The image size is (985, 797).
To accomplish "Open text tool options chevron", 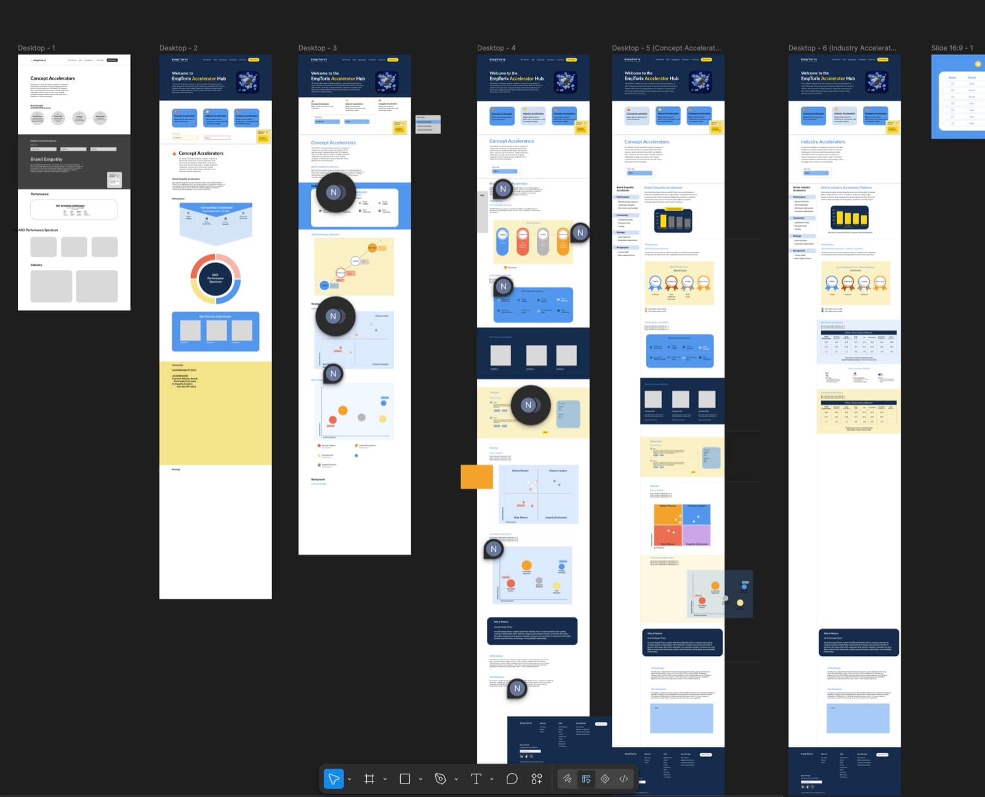I will [492, 779].
